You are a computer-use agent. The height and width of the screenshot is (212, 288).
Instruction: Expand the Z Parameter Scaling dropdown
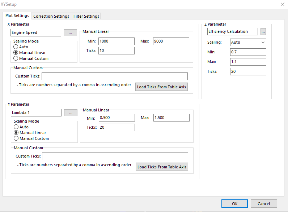248,42
